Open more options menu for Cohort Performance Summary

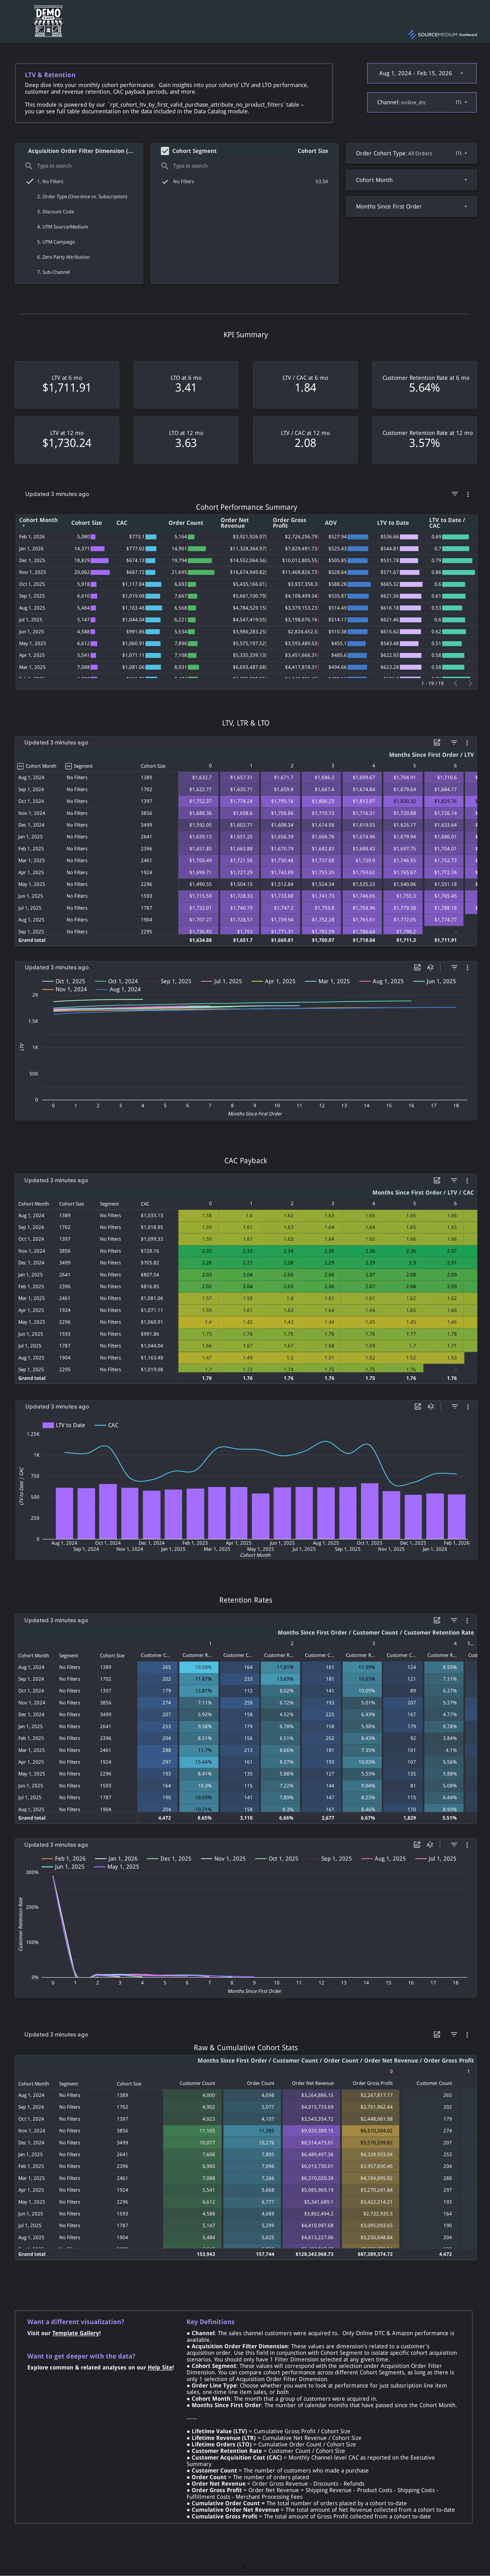[x=468, y=494]
